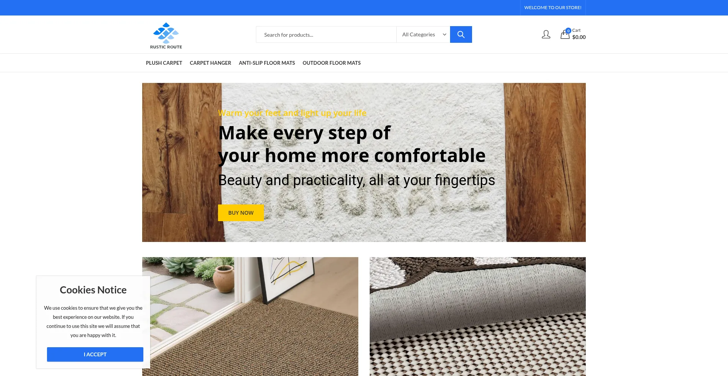Click the Rustic Route logo
This screenshot has width=728, height=376.
click(x=166, y=36)
